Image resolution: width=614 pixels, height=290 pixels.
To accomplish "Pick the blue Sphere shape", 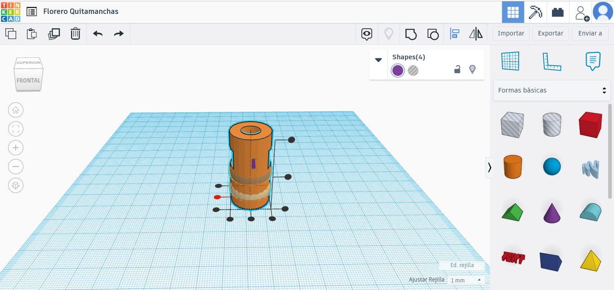I will click(x=552, y=167).
